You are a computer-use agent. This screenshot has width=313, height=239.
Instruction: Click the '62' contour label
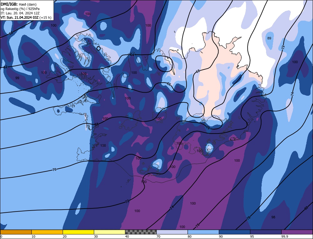click(5, 67)
